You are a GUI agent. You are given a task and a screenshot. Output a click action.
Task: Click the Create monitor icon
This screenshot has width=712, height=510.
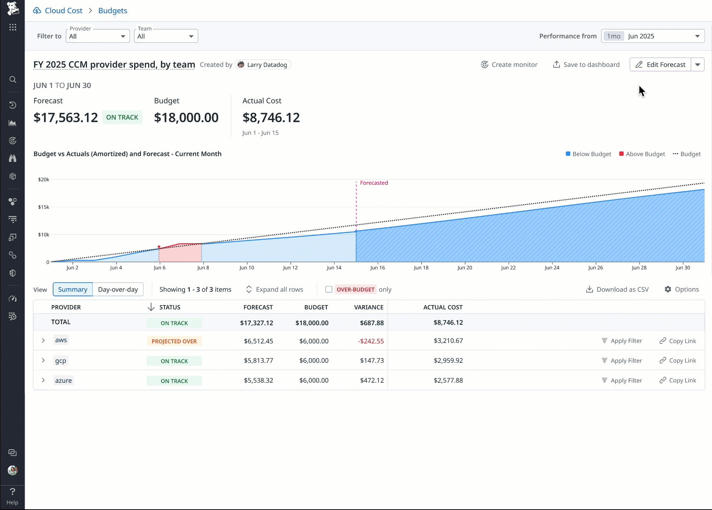pyautogui.click(x=485, y=65)
